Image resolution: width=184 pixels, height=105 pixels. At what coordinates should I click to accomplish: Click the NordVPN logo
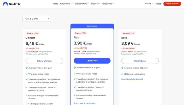tap(11, 4)
